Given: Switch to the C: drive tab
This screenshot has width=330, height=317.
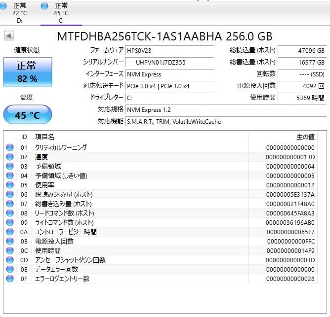Looking at the screenshot, I should [x=61, y=12].
